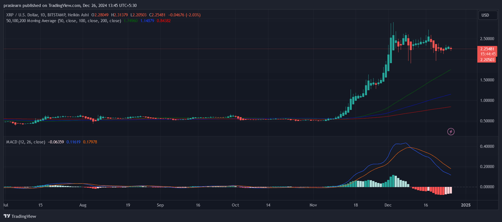Click the Jul label on time axis
The width and height of the screenshot is (502, 222).
(6, 205)
